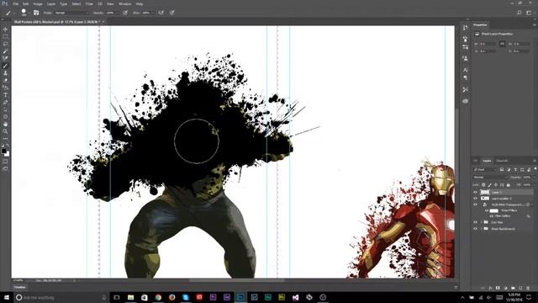Image resolution: width=538 pixels, height=303 pixels.
Task: Hide the bottom background group
Action: (x=476, y=228)
